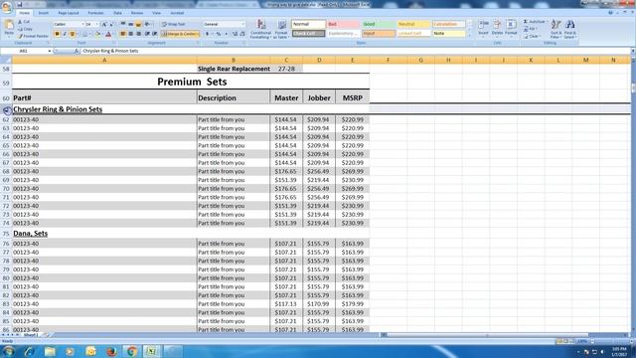This screenshot has height=358, width=636.
Task: Switch to the Insert ribbon tab
Action: coord(44,13)
